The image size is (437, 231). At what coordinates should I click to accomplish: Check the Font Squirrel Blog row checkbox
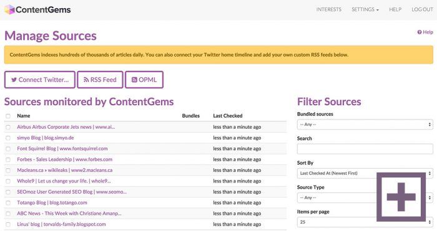(x=8, y=149)
